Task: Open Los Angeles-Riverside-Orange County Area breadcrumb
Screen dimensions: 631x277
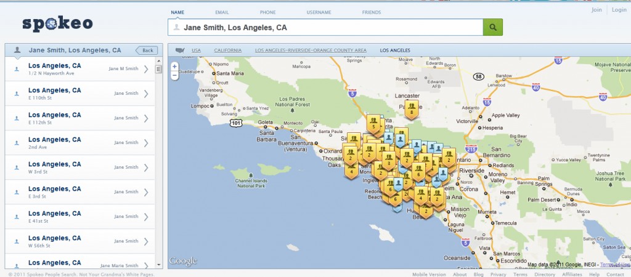Action: pyautogui.click(x=311, y=50)
